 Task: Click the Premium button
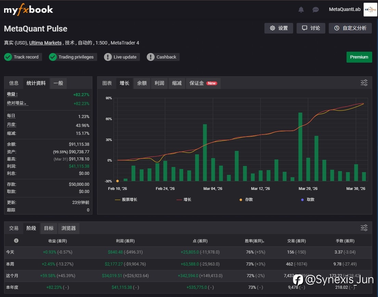coord(359,57)
